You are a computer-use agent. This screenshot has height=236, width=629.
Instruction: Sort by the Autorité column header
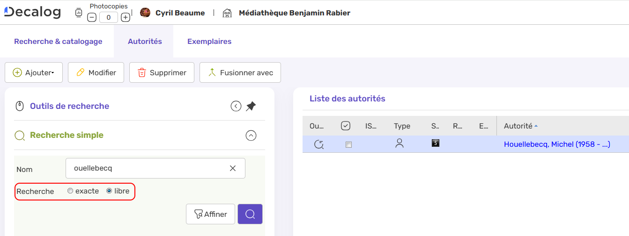(x=518, y=126)
